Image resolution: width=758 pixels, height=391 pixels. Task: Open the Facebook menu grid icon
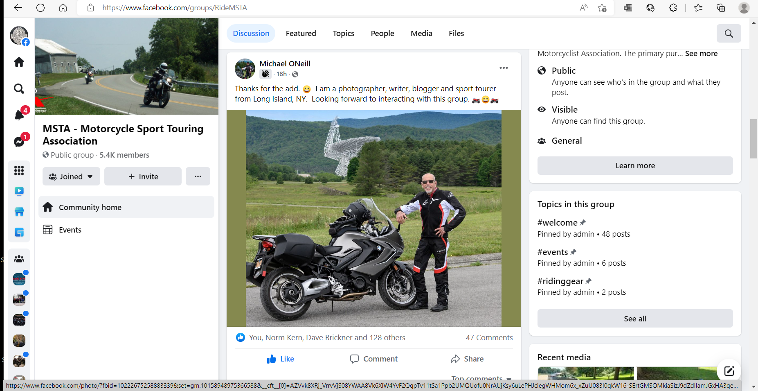tap(19, 170)
